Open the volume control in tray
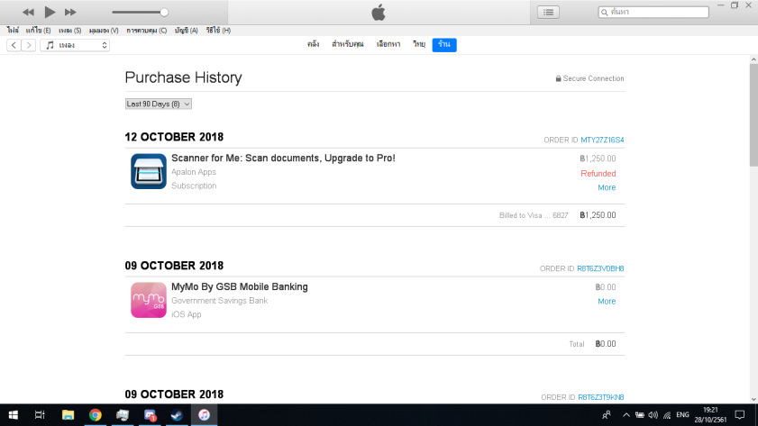 (x=653, y=415)
